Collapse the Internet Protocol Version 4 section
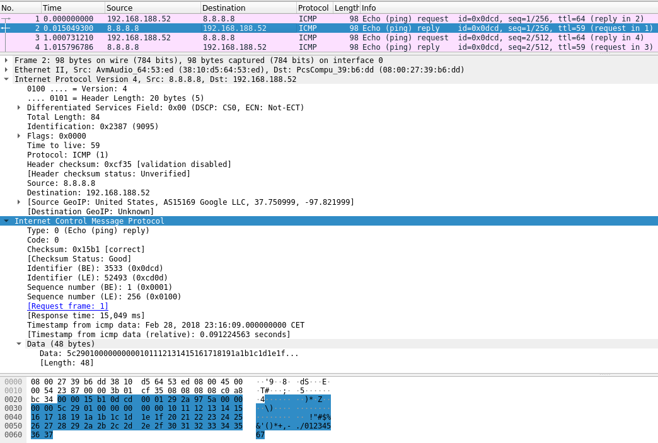This screenshot has width=658, height=443. click(x=6, y=79)
